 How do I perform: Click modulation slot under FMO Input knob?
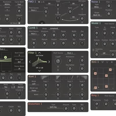(58, 9)
